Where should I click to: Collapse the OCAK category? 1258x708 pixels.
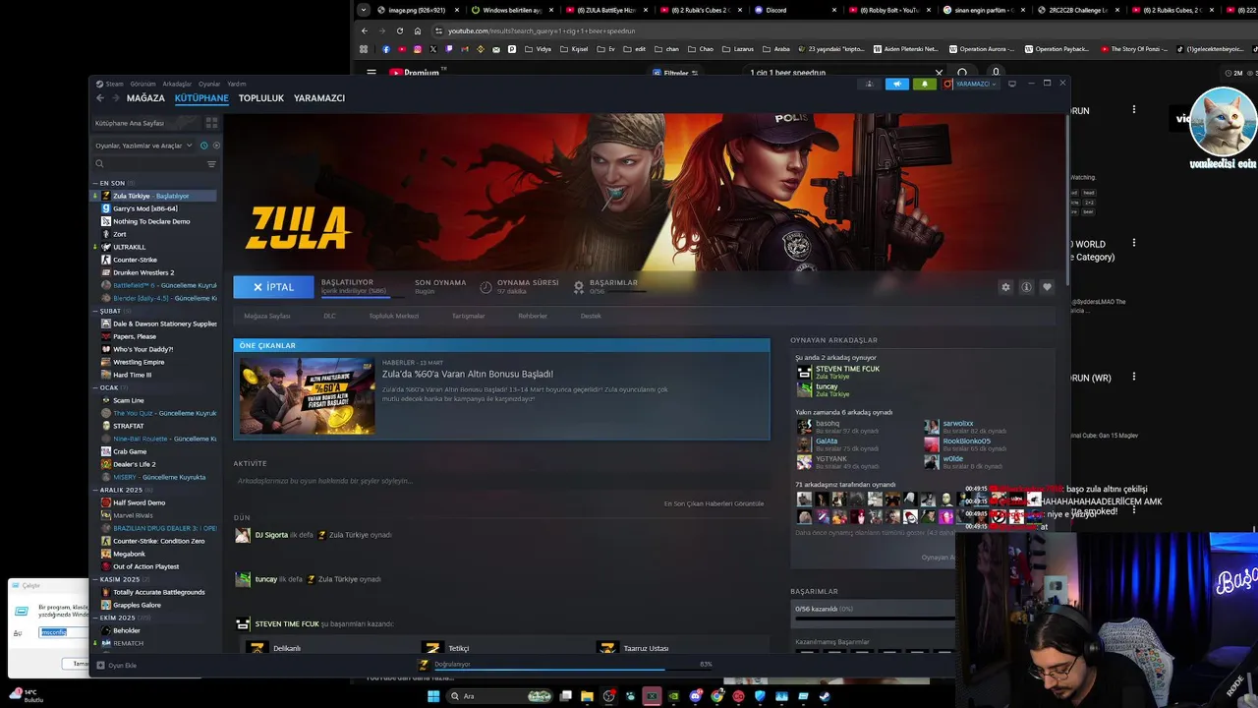107,387
